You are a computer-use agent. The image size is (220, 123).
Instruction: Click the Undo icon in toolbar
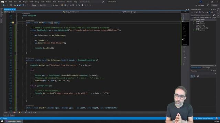23,5
